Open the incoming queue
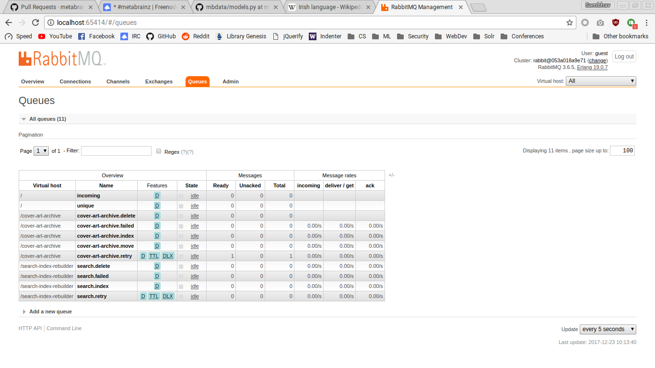655x368 pixels. [x=88, y=195]
